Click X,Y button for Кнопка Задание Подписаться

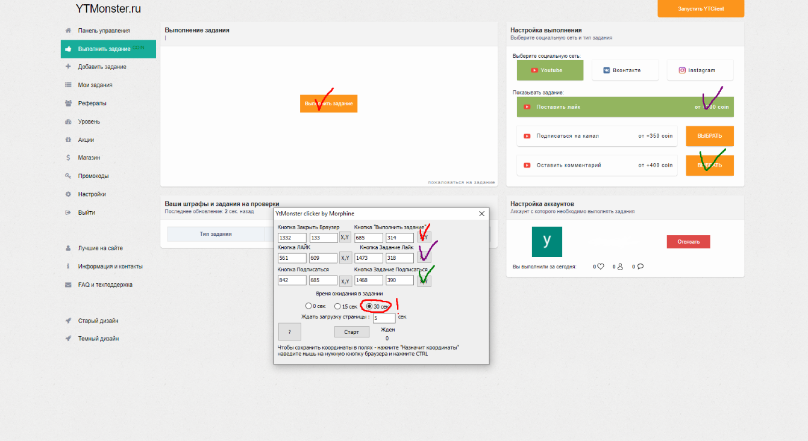coord(424,281)
